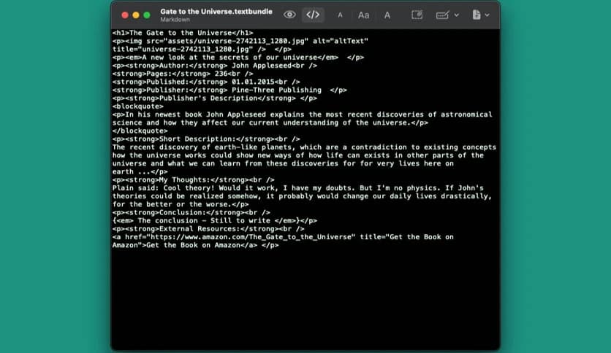Expand the document export dropdown arrow

(x=487, y=15)
